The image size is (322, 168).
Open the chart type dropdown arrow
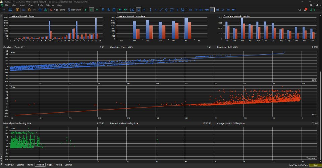7,10
